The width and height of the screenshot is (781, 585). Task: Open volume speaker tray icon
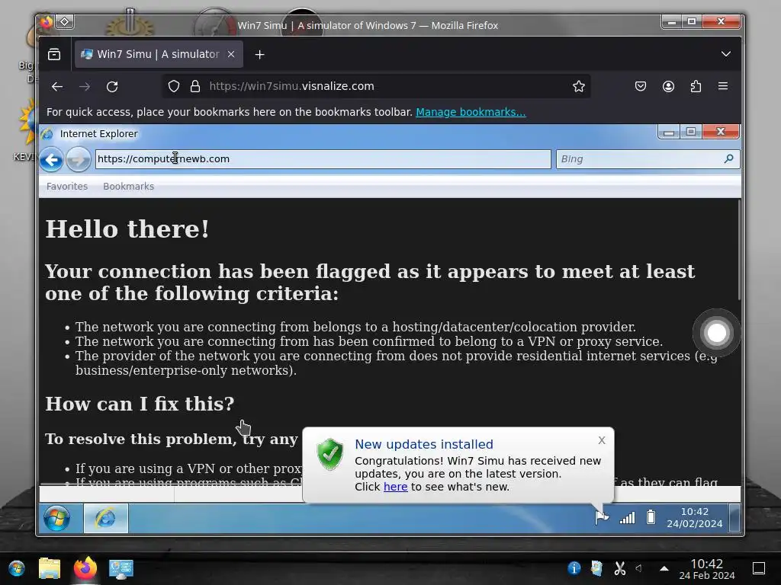point(639,568)
